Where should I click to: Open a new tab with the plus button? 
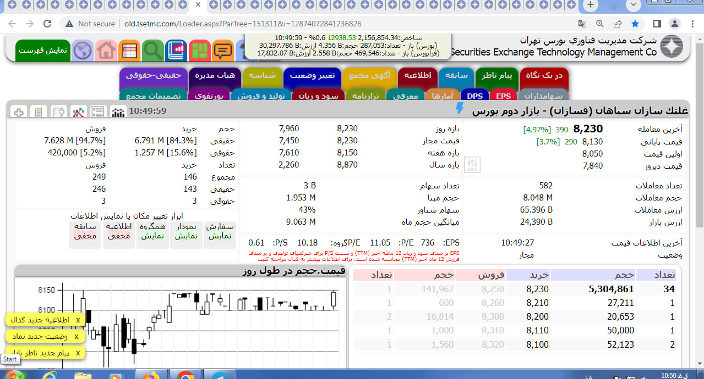(590, 5)
